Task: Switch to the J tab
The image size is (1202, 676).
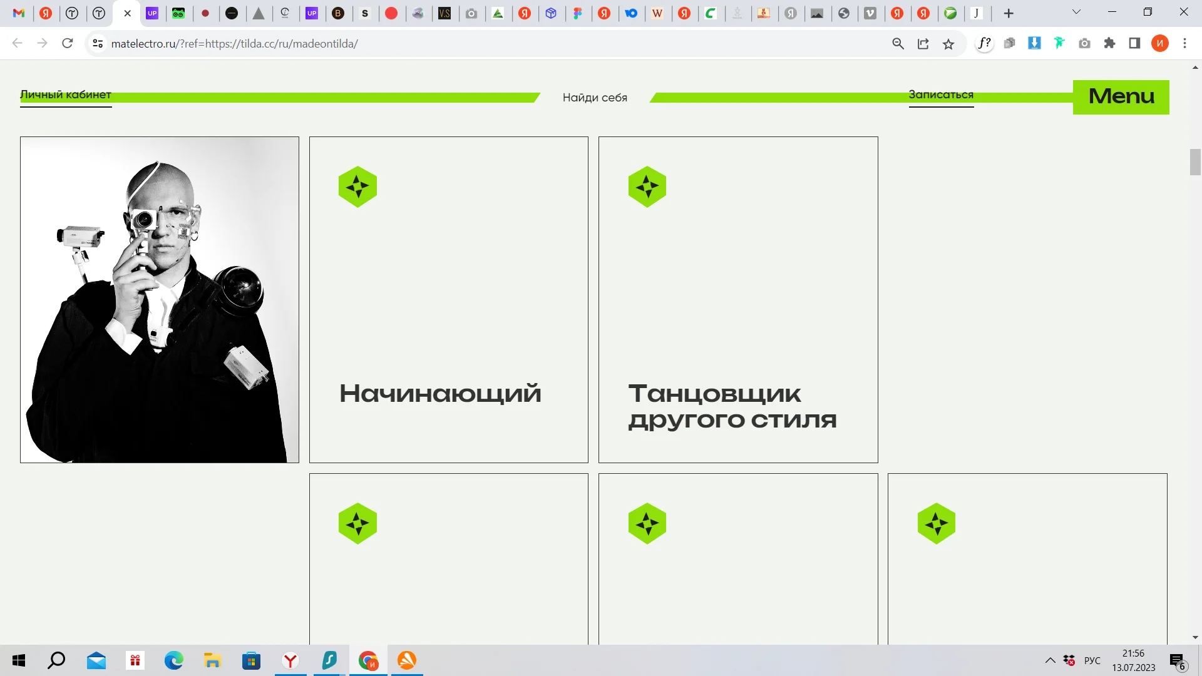Action: (x=977, y=13)
